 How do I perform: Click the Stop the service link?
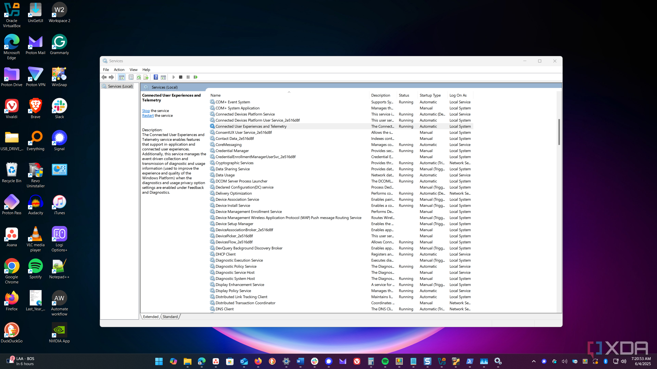146,110
